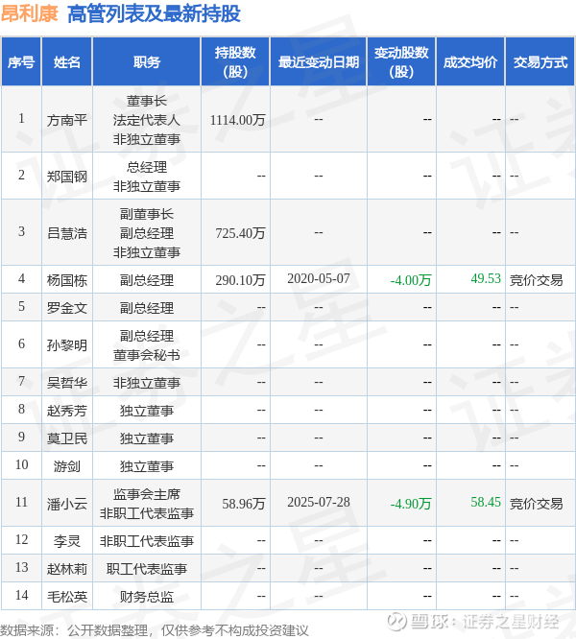Select the 成交均价 column header

[470, 62]
